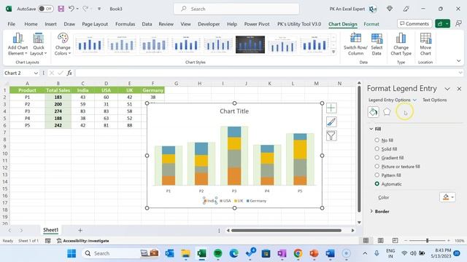Open the Change Colors palette
Screen dimensions: 467x262
(63, 44)
